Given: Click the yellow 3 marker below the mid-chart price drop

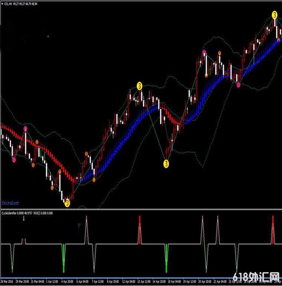Looking at the screenshot, I should tap(166, 163).
